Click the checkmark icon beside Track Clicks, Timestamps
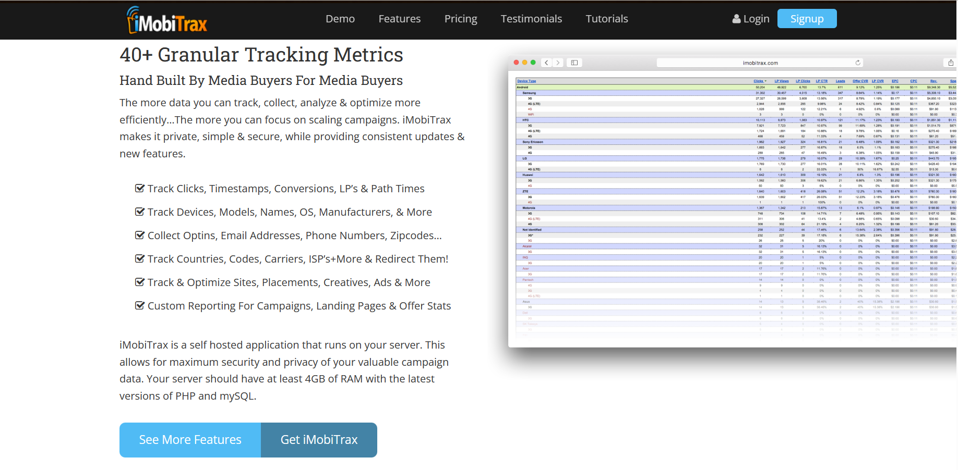The width and height of the screenshot is (958, 470). pos(139,188)
